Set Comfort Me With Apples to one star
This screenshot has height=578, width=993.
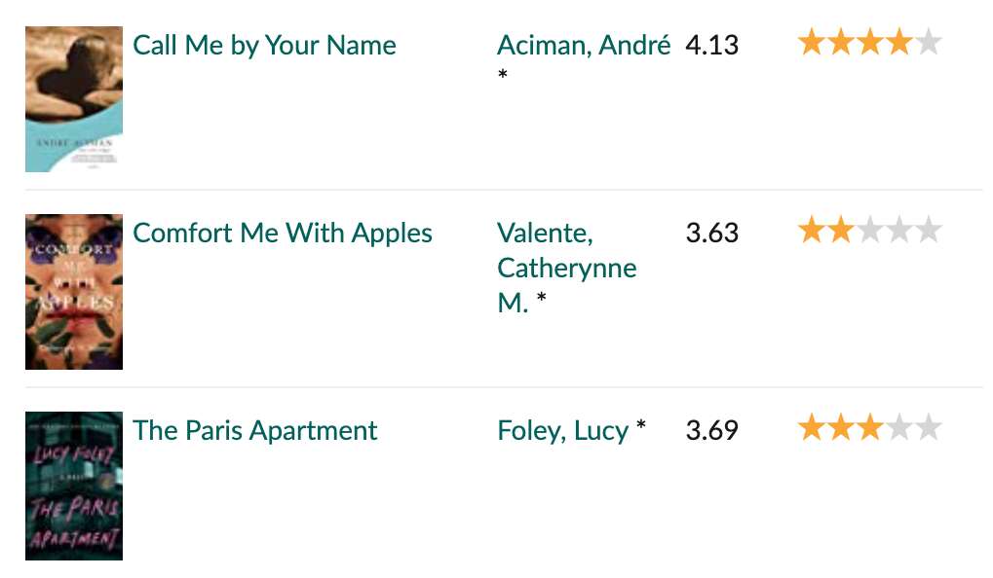(x=811, y=231)
